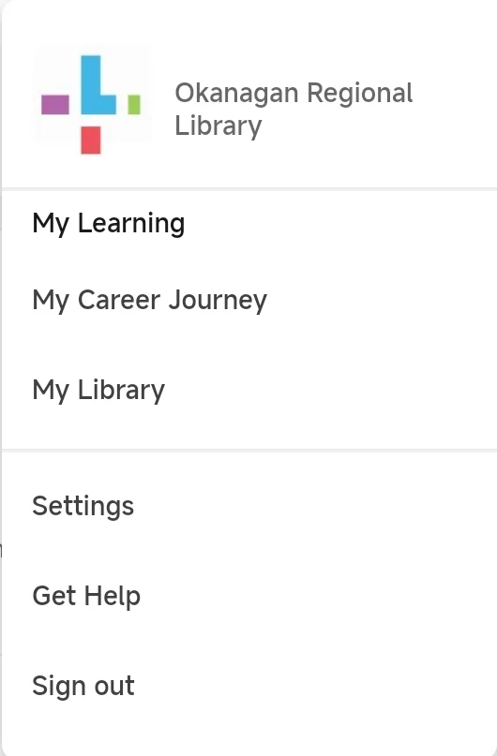Click the Get Help link
The height and width of the screenshot is (756, 497).
pyautogui.click(x=86, y=596)
